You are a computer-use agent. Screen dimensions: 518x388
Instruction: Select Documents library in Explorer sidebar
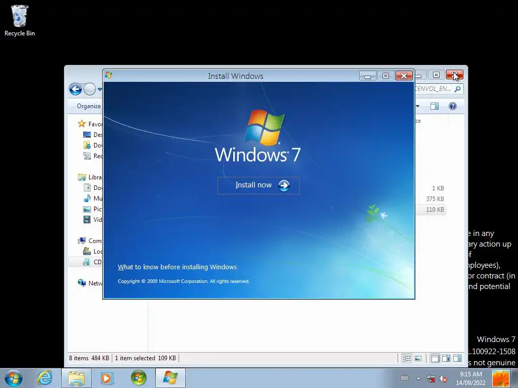pos(93,188)
